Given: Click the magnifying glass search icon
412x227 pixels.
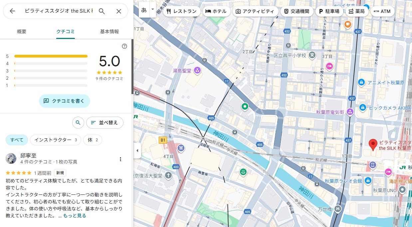Looking at the screenshot, I should click(x=102, y=11).
